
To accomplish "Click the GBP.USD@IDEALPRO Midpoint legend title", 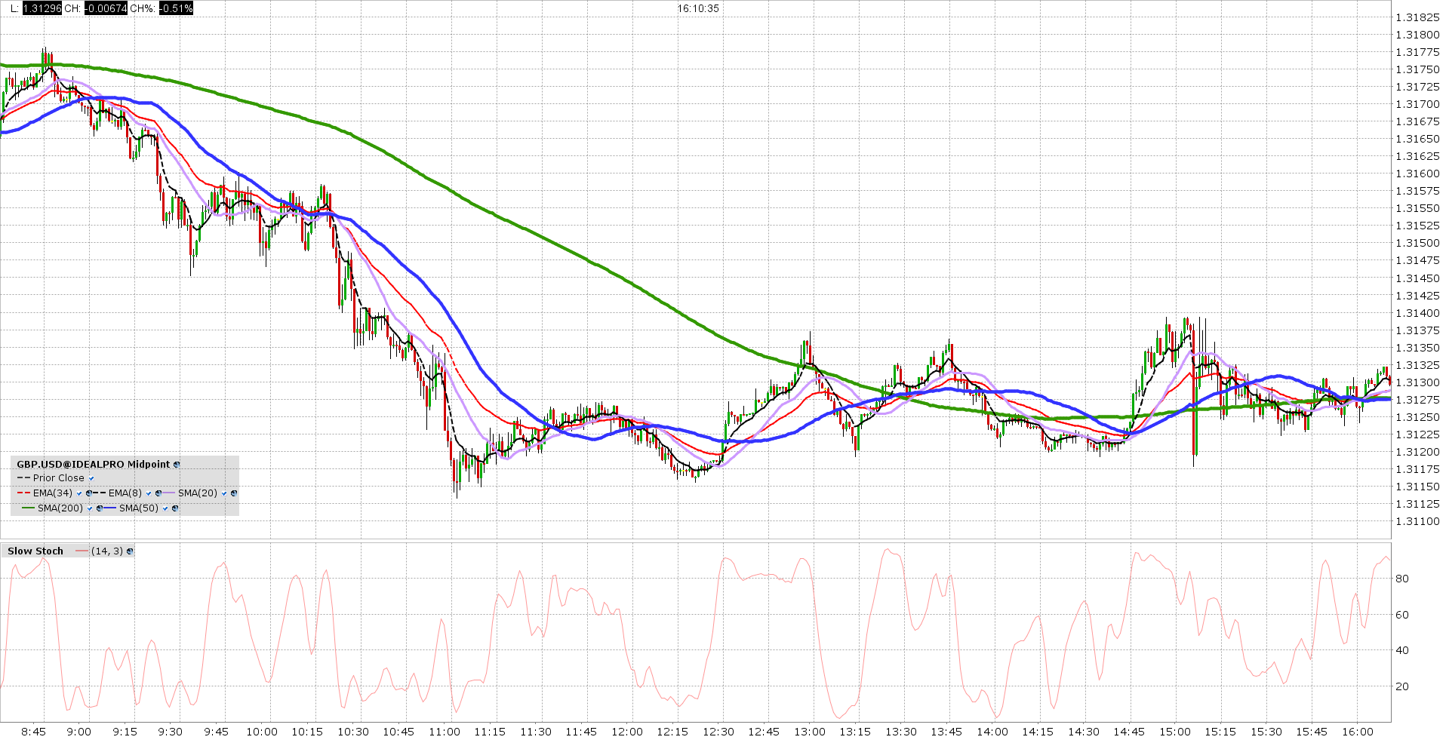I will pos(94,465).
